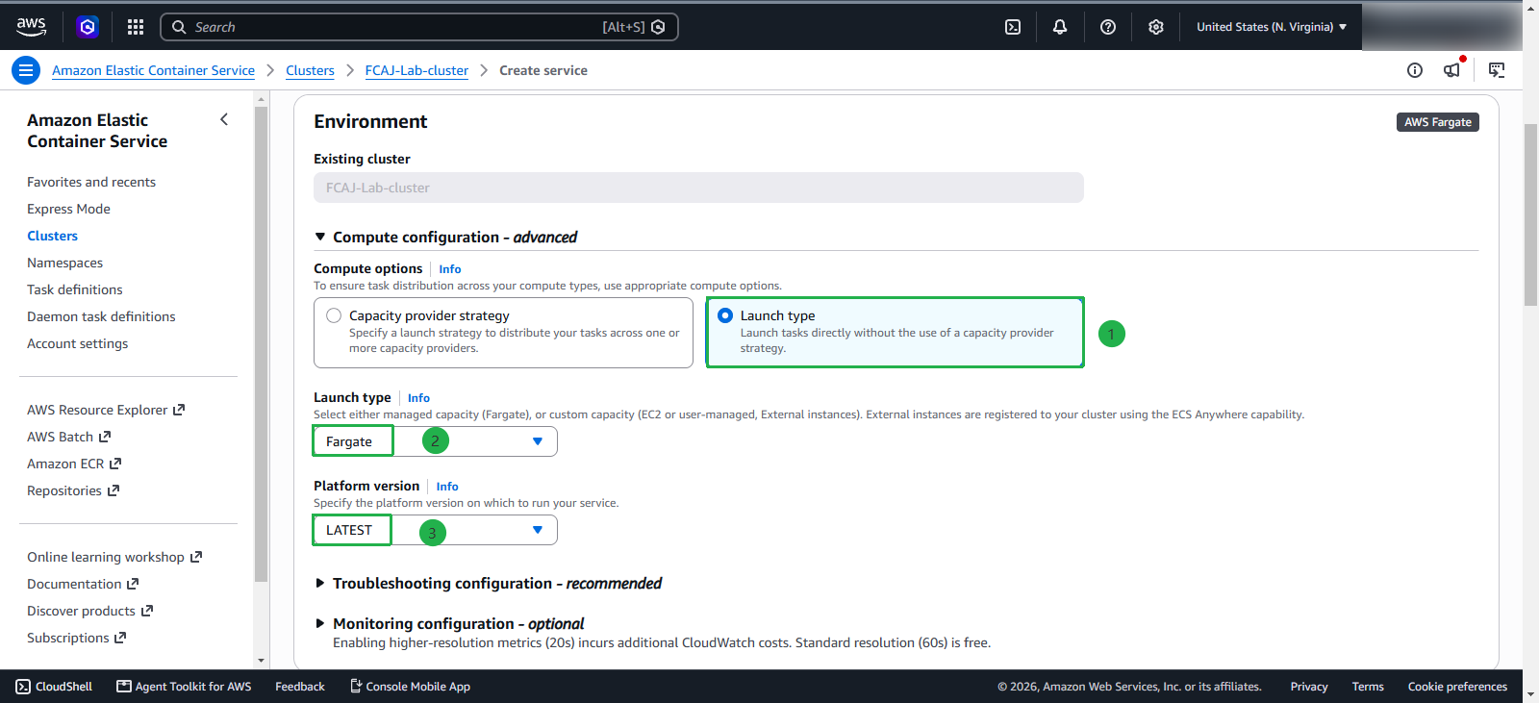Open Amazon ECR external link

coord(74,464)
